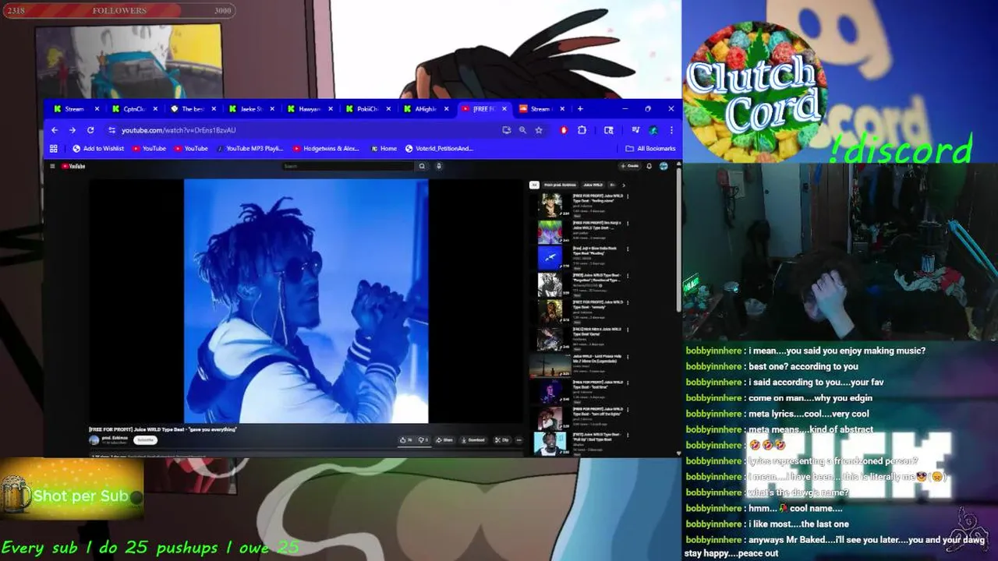The width and height of the screenshot is (998, 561).
Task: Switch to the Jaeke St tab
Action: pyautogui.click(x=249, y=109)
